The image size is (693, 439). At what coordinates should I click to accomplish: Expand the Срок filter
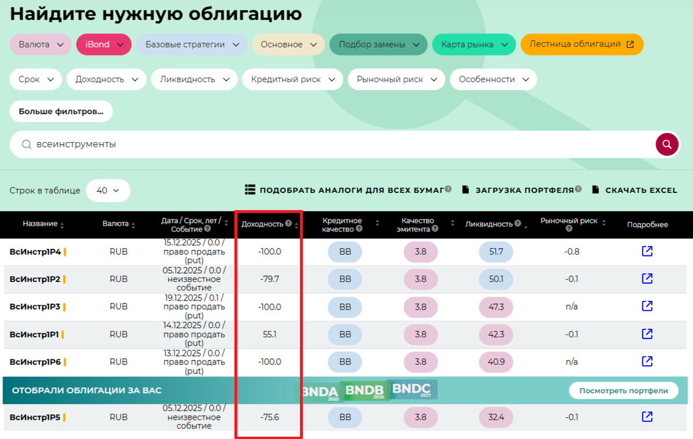point(36,80)
